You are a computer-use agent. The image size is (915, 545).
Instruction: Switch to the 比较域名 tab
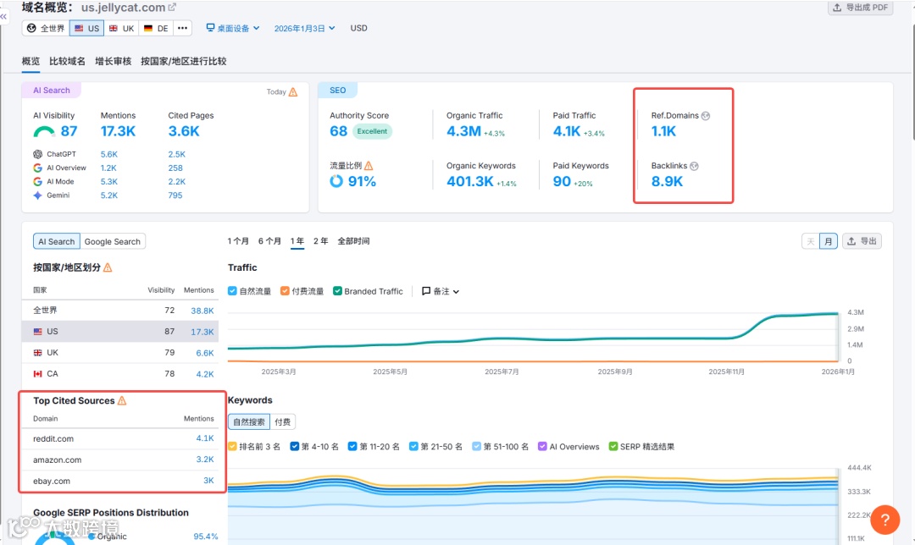(67, 61)
